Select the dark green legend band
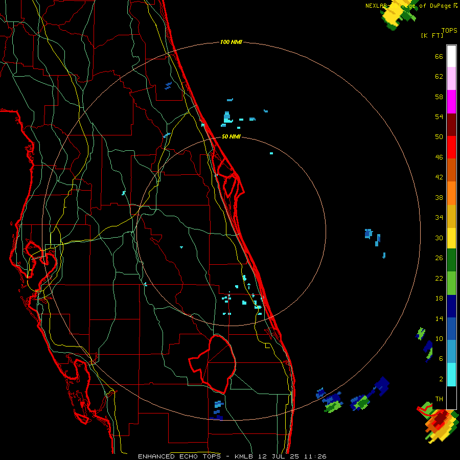This screenshot has height=460, width=460. [451, 260]
